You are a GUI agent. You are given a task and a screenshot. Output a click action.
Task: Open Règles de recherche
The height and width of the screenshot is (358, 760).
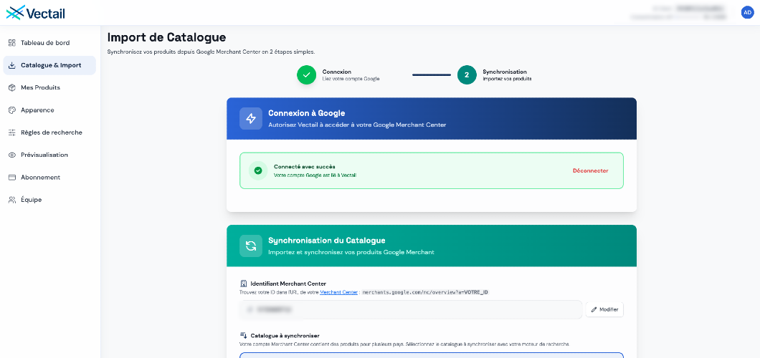(49, 132)
